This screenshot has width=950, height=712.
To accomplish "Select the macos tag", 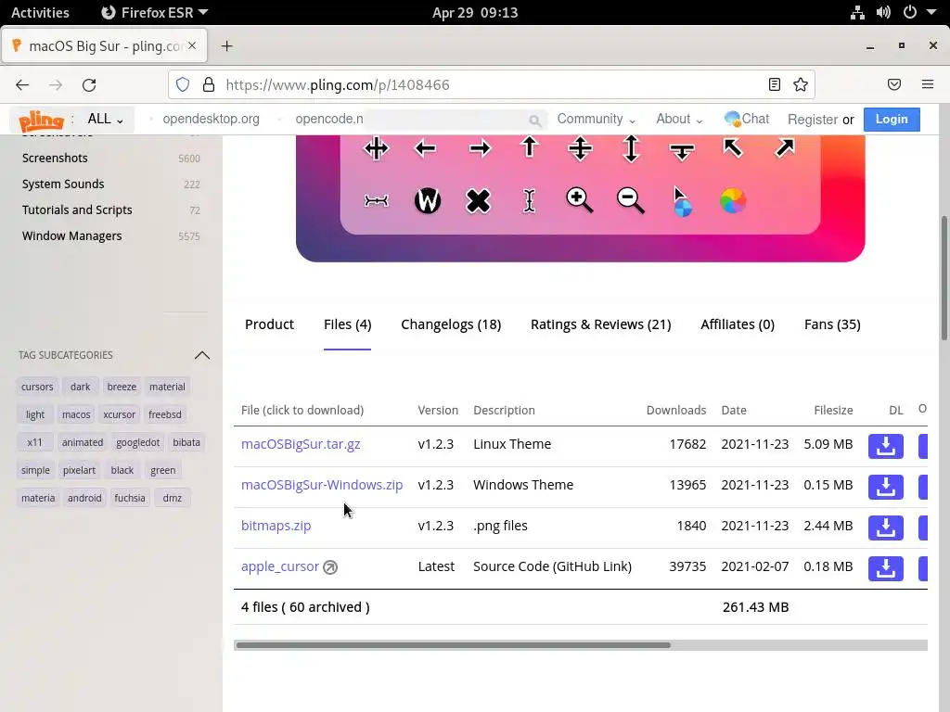I will (x=76, y=414).
